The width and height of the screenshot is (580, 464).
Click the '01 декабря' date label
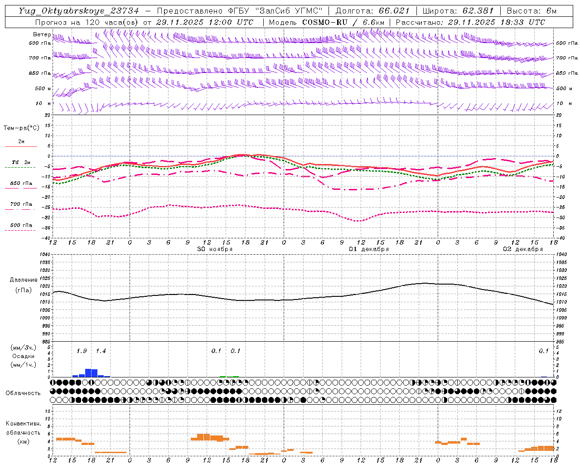coord(369,249)
